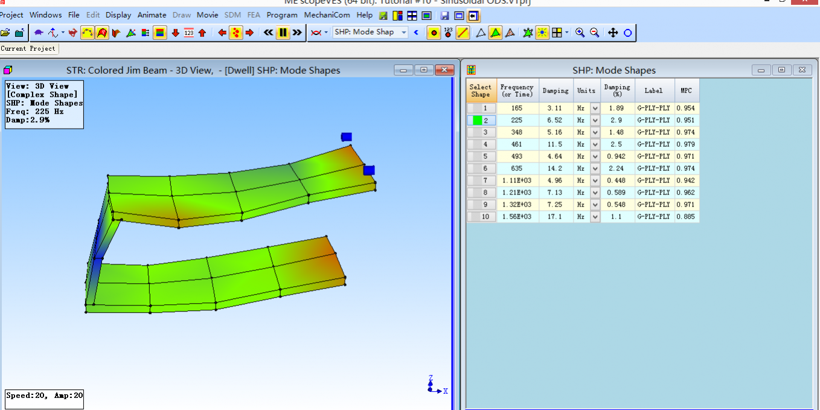The height and width of the screenshot is (410, 820).
Task: Click the red down arrow toolbar icon
Action: click(175, 33)
